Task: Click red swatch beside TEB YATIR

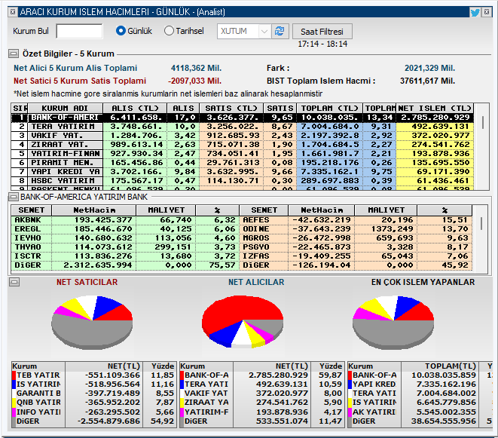Action: [x=14, y=375]
